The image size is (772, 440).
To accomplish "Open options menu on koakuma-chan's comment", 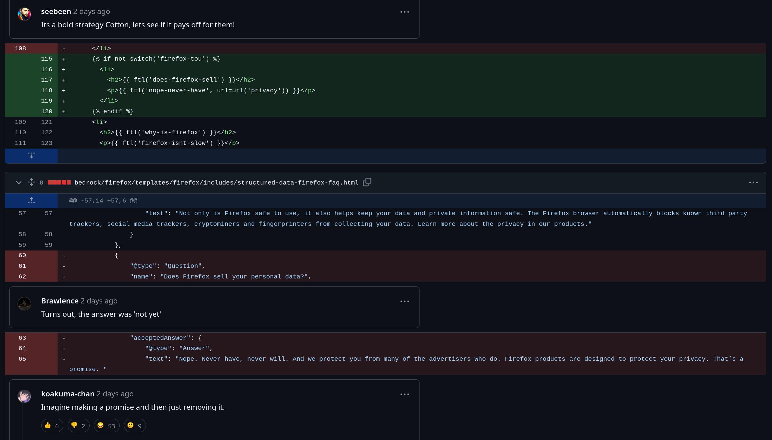I will (404, 394).
